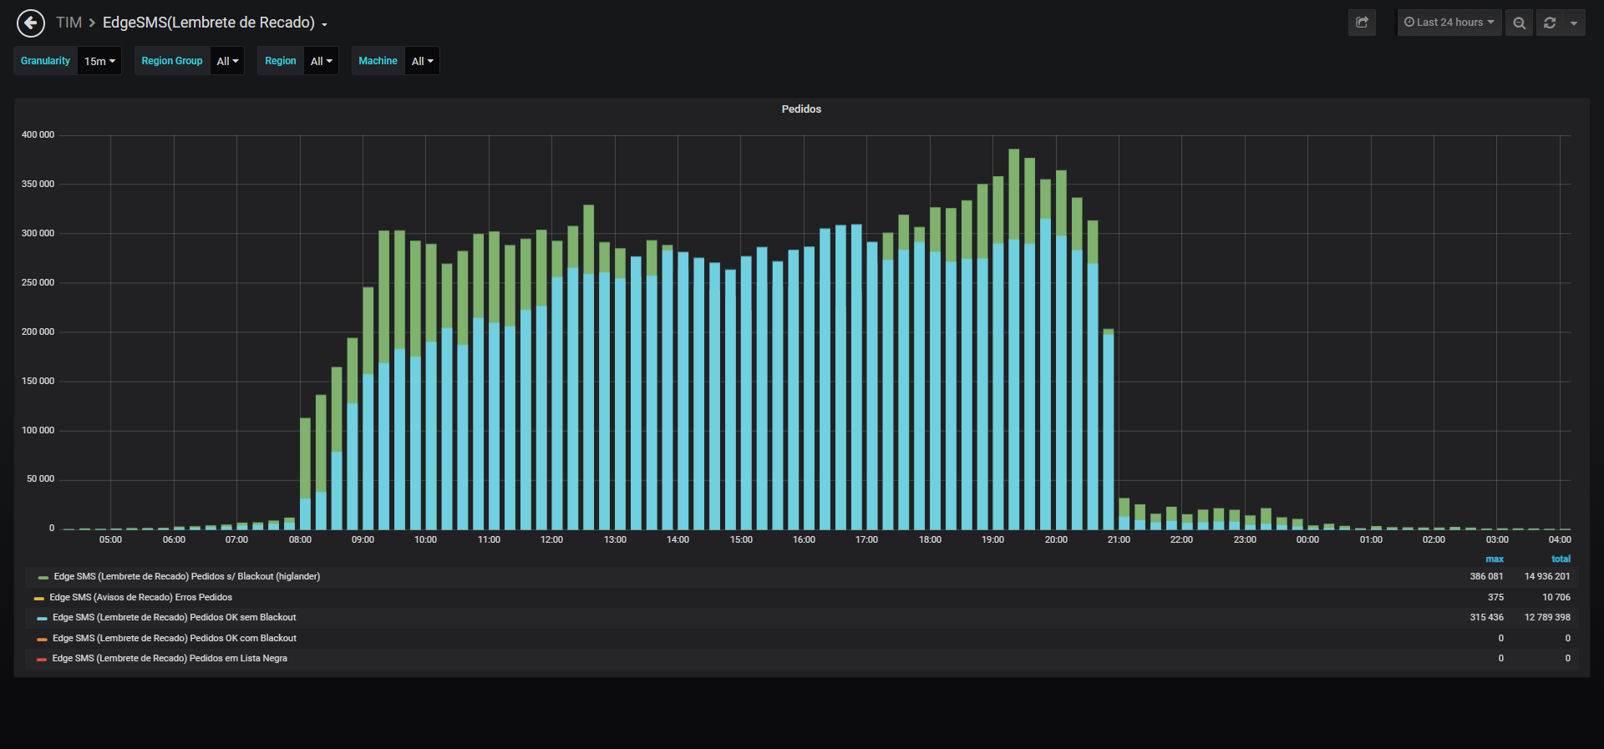Toggle the Pedidos em Lista Negra series
Viewport: 1604px width, 749px height.
[x=170, y=659]
